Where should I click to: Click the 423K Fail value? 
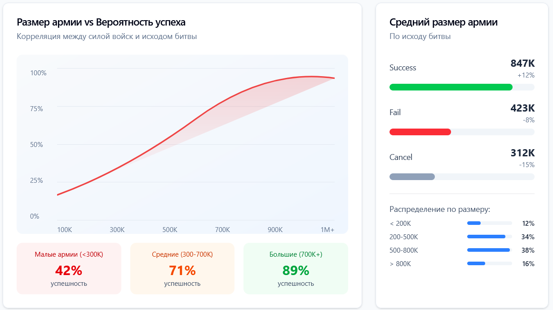click(522, 108)
